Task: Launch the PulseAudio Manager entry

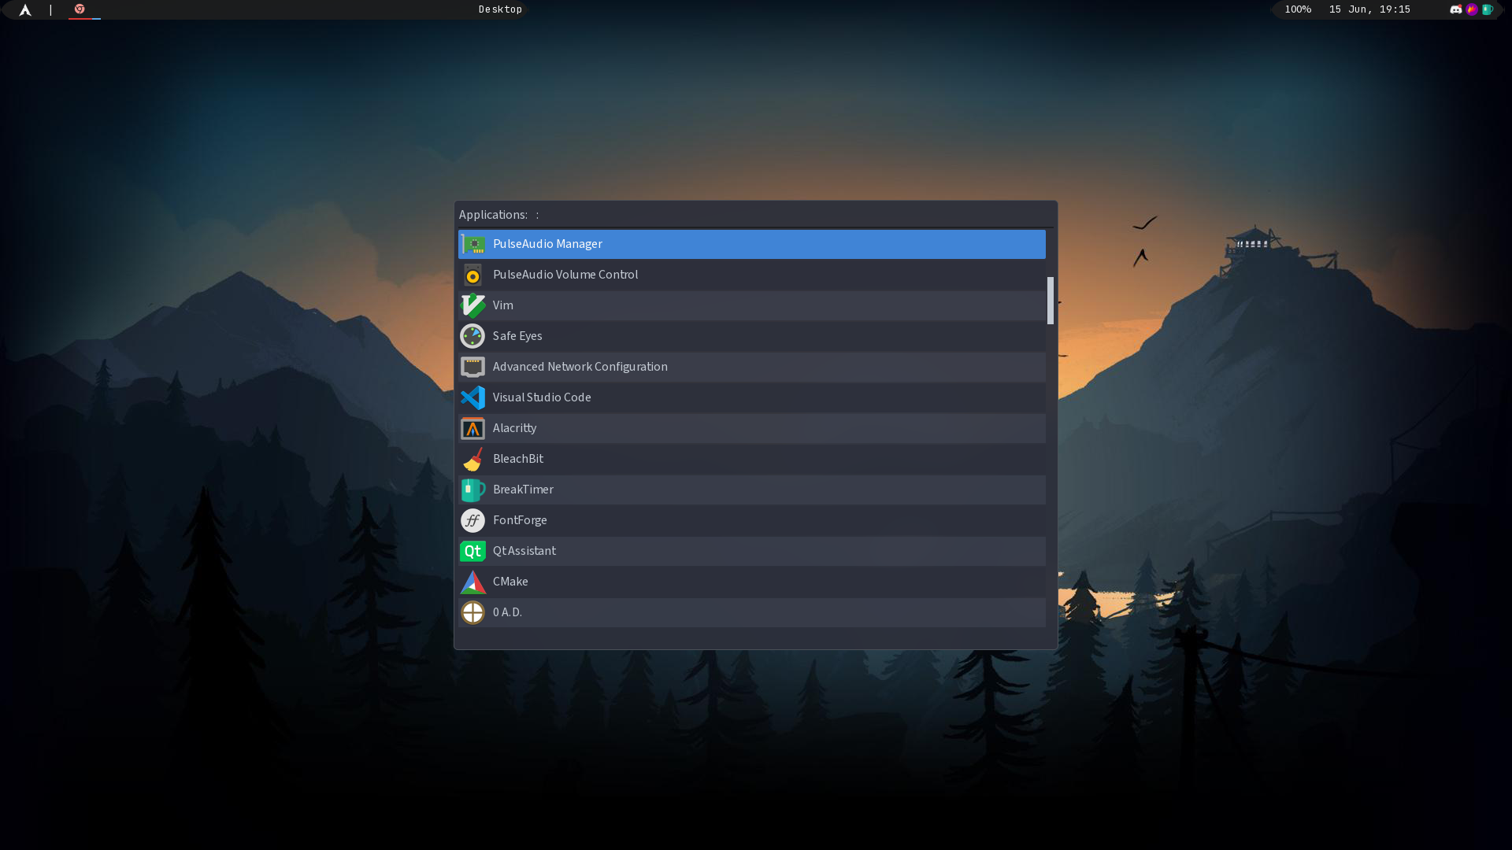Action: click(x=752, y=244)
